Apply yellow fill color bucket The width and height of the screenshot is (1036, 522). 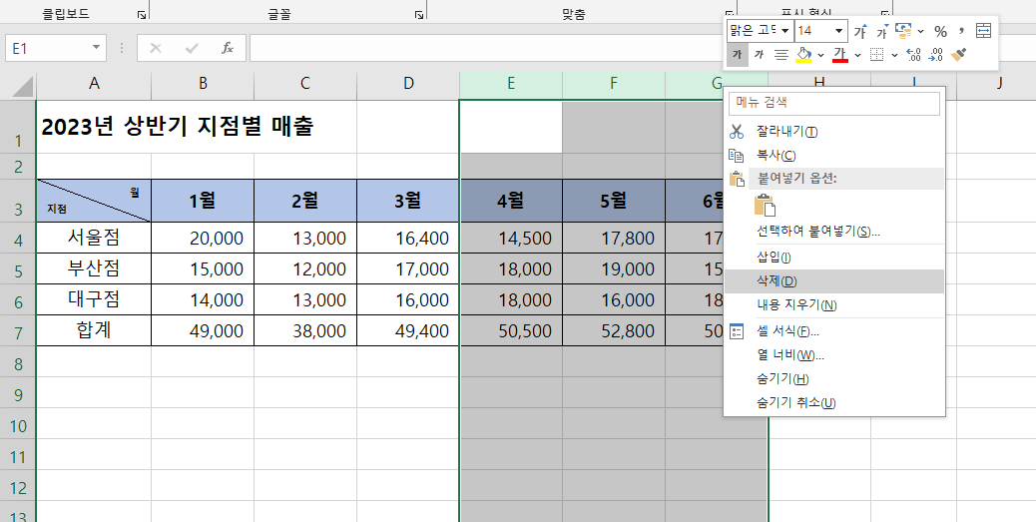pos(802,55)
